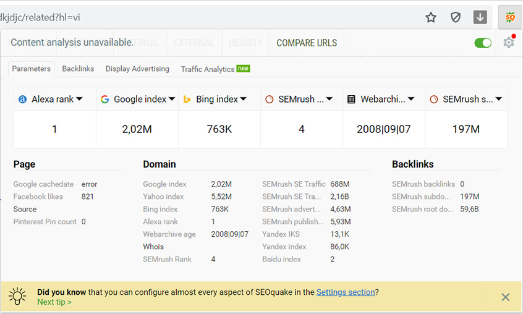Click the 2,02M Google index cell
523x314 pixels.
click(137, 129)
